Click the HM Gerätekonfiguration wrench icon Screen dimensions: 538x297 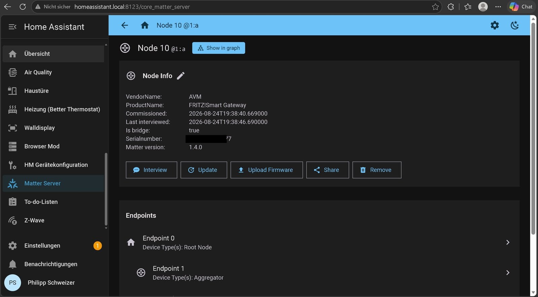(x=12, y=165)
